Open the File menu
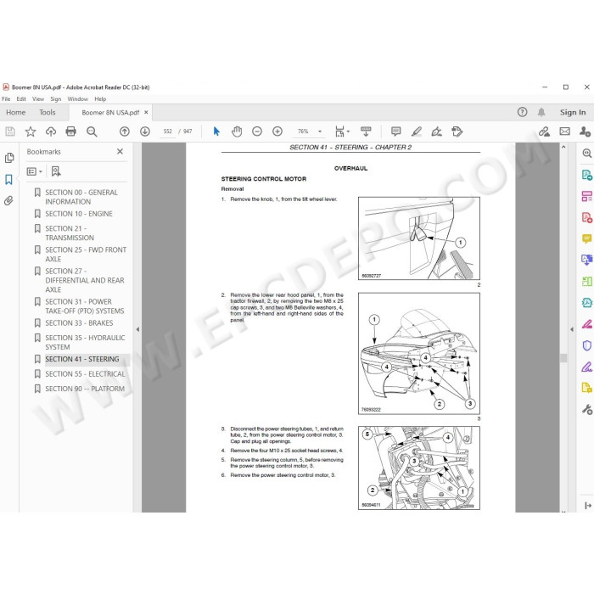 tap(6, 99)
